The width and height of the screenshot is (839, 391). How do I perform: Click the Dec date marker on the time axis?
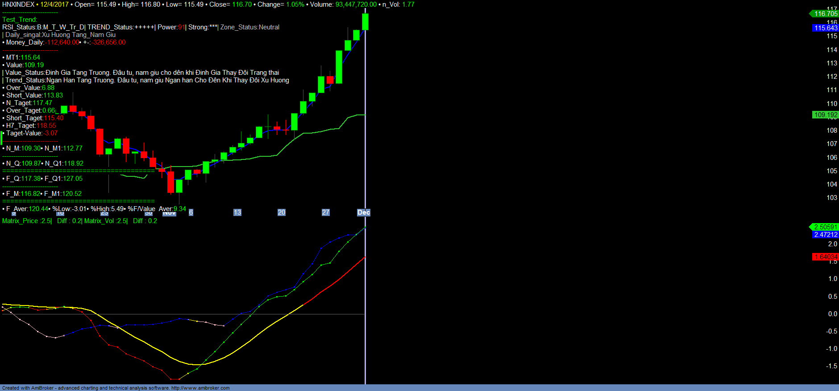click(364, 212)
